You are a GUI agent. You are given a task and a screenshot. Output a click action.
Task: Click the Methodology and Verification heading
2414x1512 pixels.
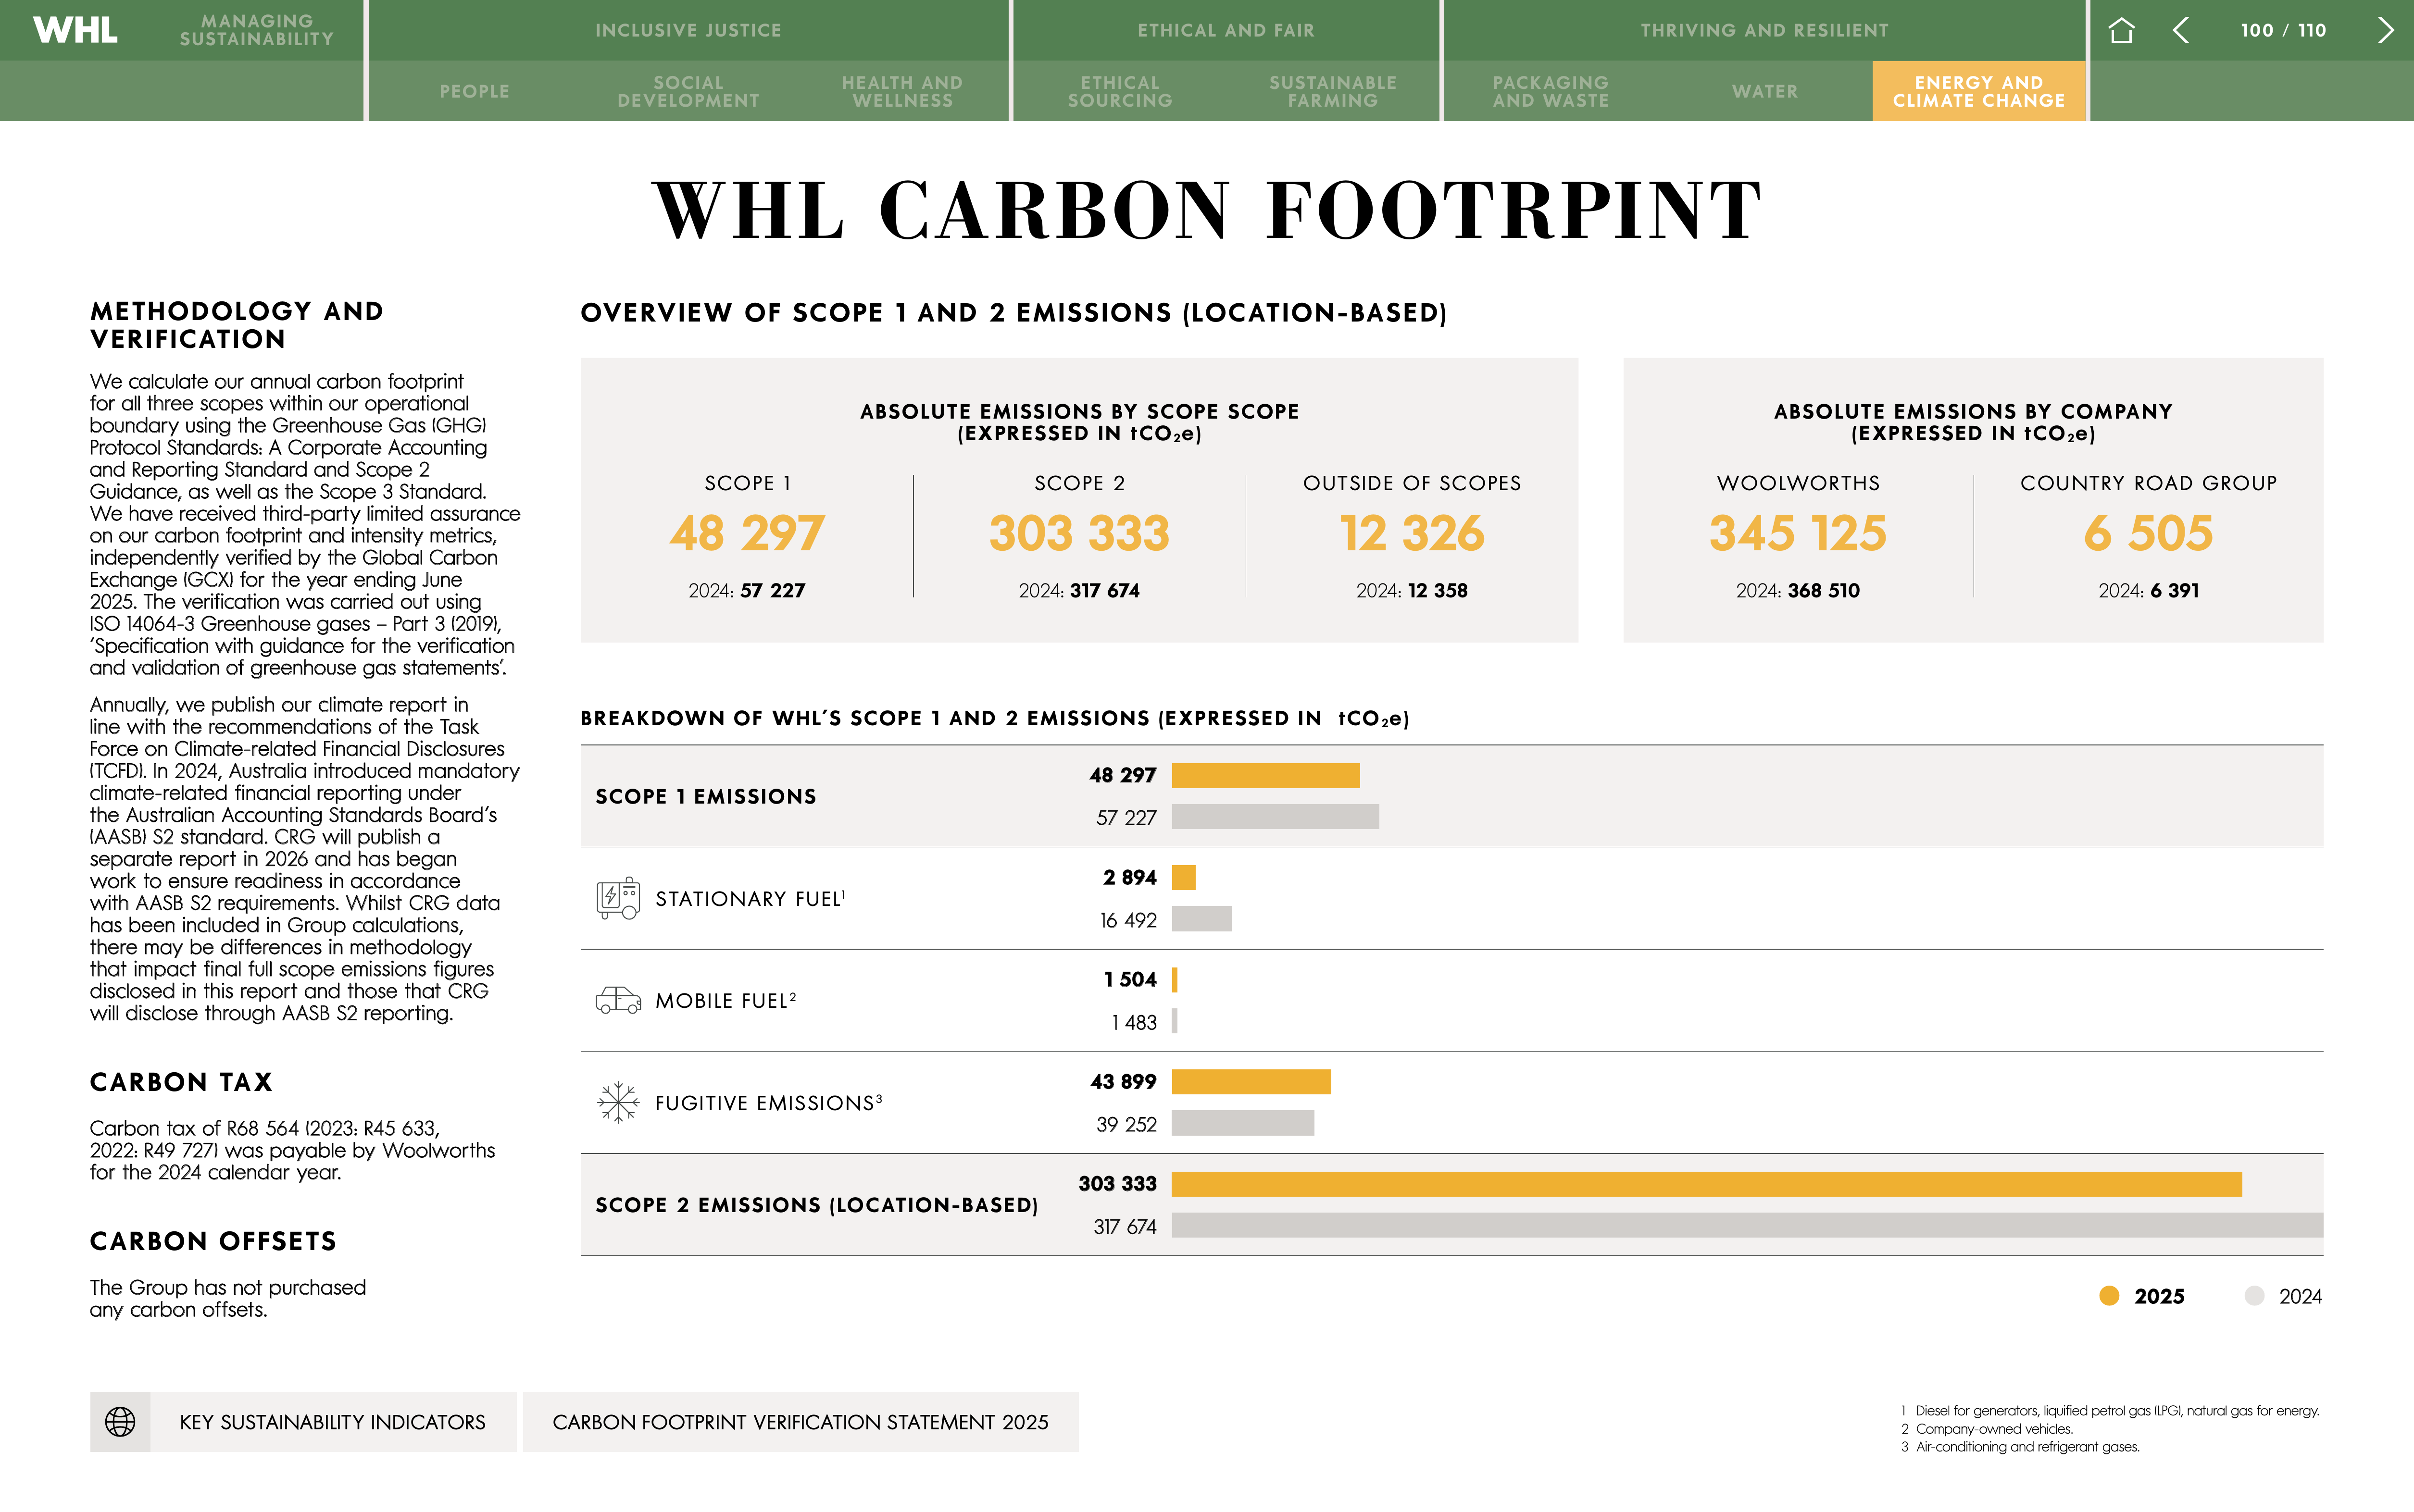(x=237, y=325)
